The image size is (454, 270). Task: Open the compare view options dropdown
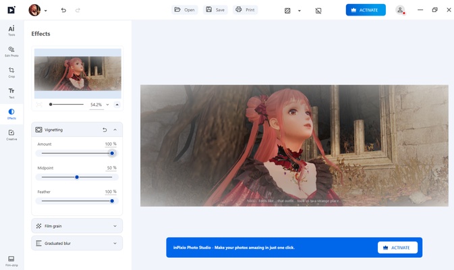click(300, 11)
